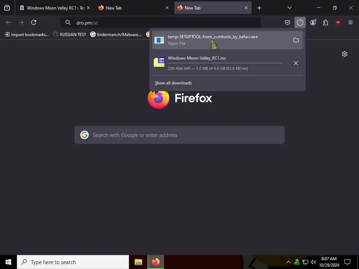Cancel the Windows-Moon-Valley_RC1.iso download
The image size is (359, 269).
point(296,63)
